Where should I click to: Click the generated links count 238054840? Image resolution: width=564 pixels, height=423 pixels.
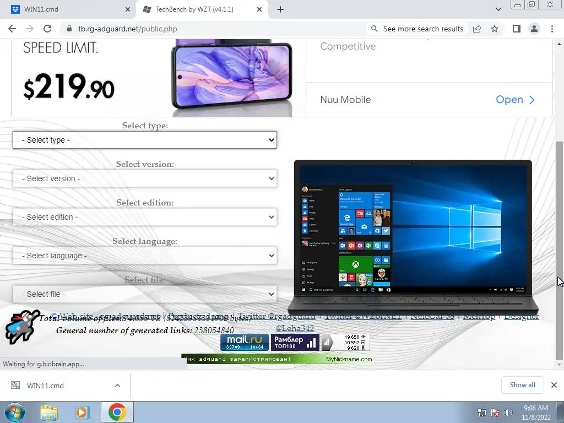click(214, 330)
